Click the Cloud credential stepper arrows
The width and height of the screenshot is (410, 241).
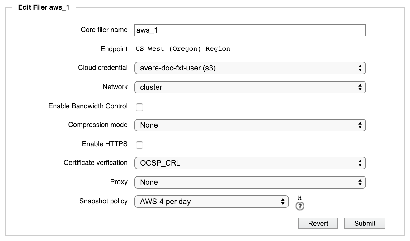360,68
